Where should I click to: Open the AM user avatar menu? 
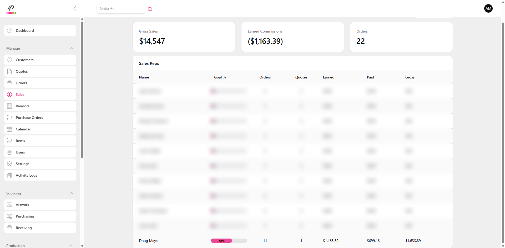[x=488, y=8]
